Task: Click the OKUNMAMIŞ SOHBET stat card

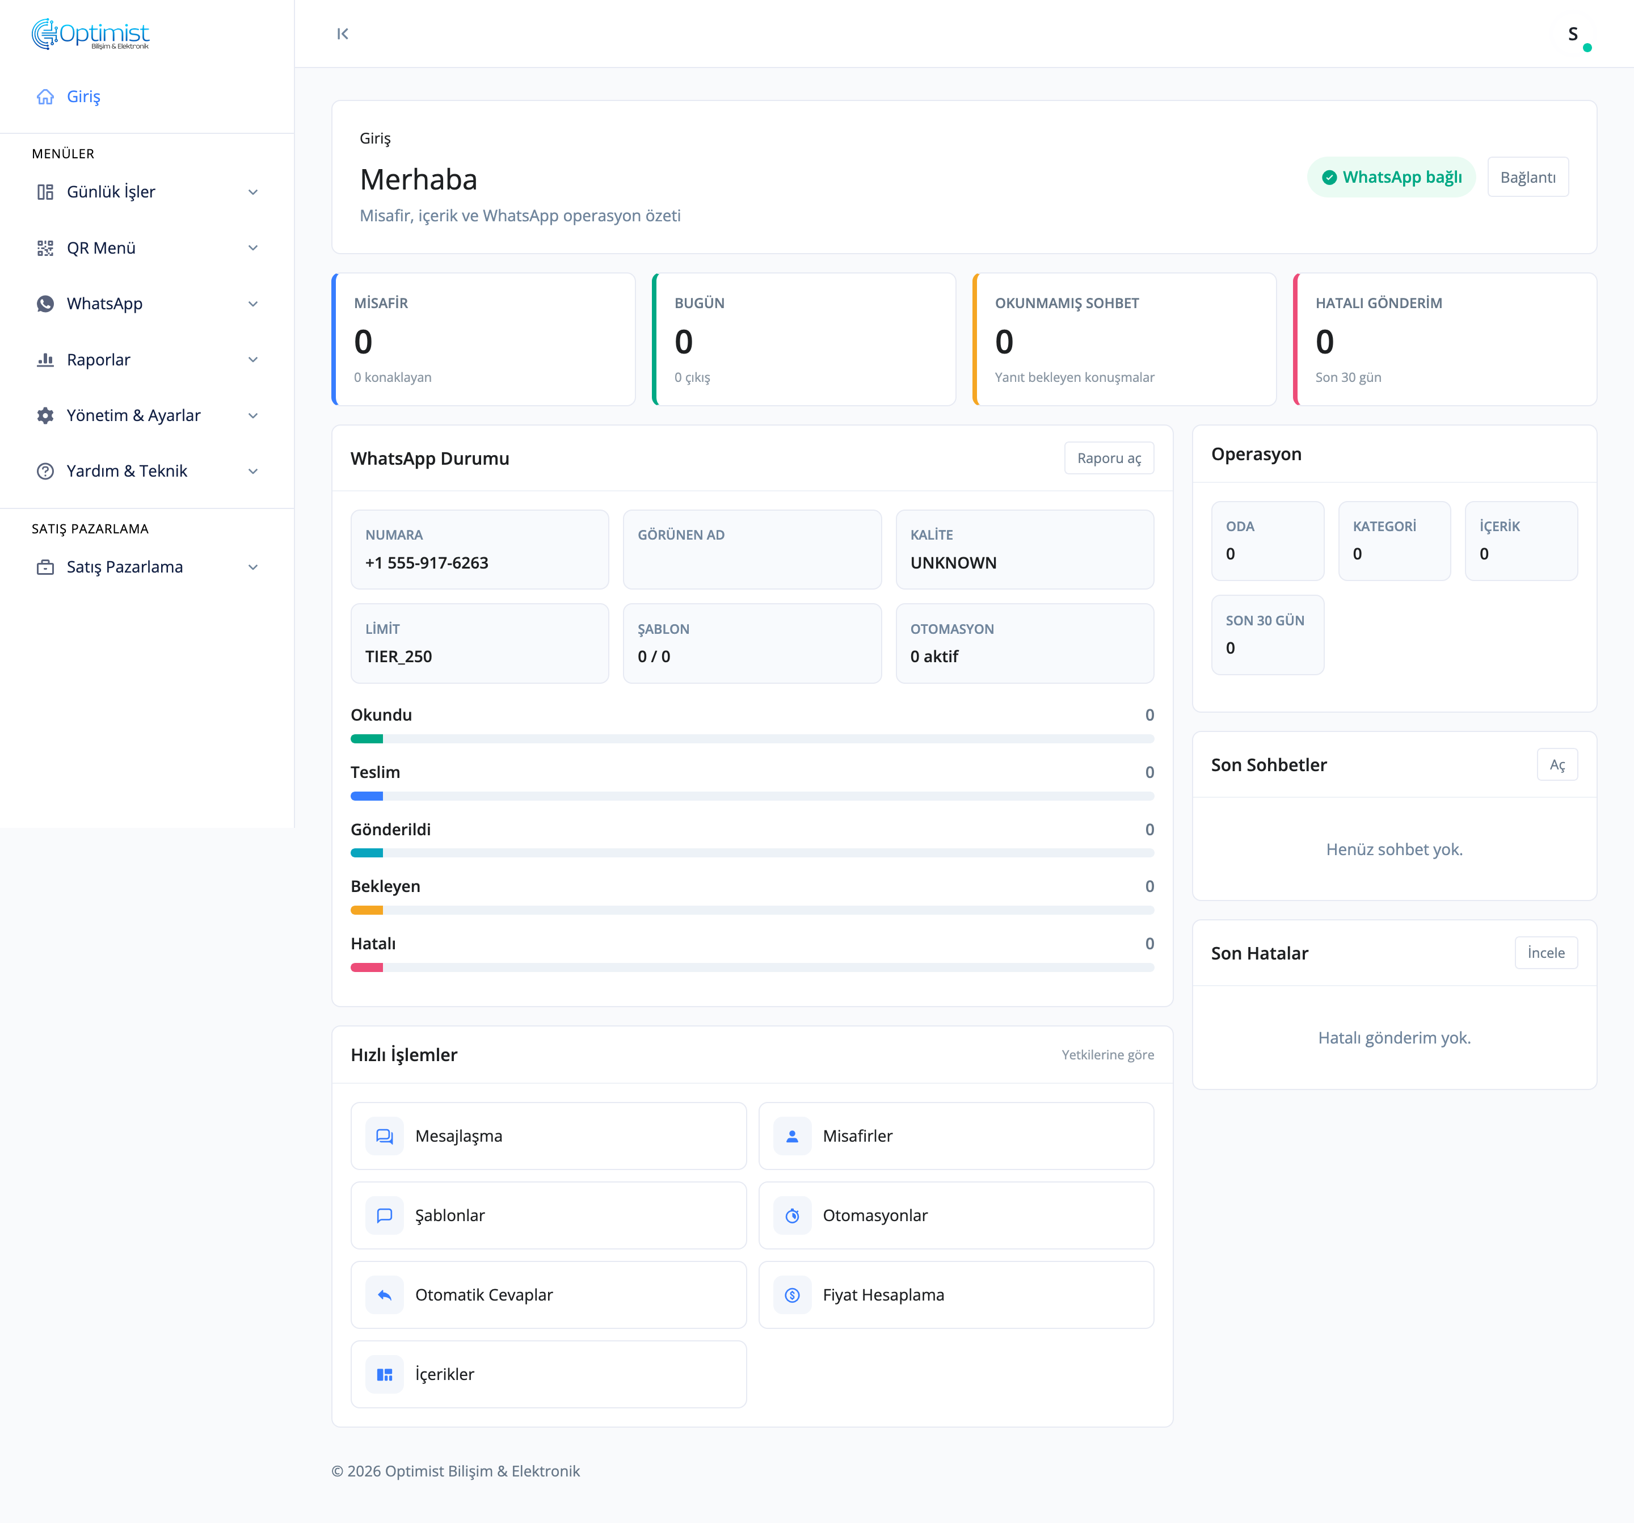Action: (x=1123, y=339)
